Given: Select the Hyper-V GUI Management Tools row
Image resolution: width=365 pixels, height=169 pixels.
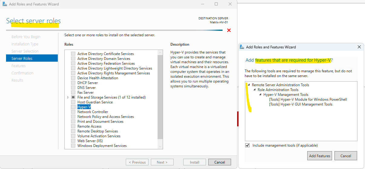Looking at the screenshot, I should [x=301, y=104].
